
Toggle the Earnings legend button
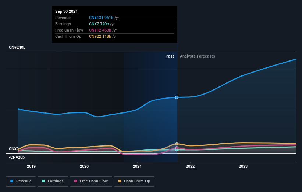pyautogui.click(x=53, y=181)
